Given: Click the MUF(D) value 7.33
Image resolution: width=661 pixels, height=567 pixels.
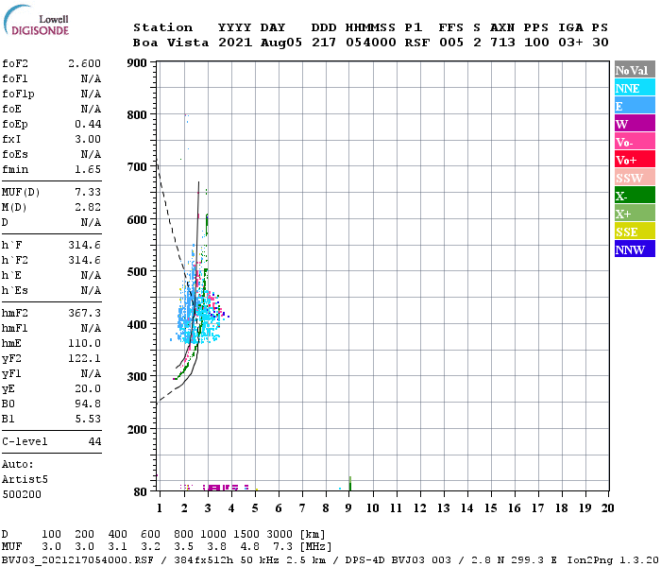Looking at the screenshot, I should (x=88, y=191).
